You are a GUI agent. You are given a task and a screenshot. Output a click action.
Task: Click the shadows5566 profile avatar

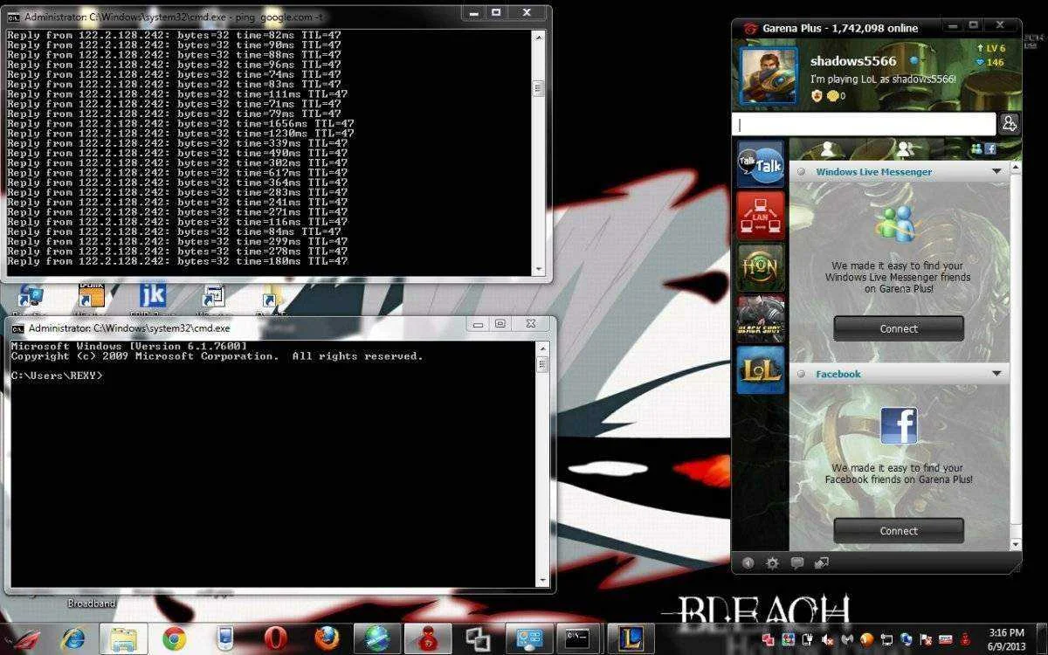[x=768, y=75]
